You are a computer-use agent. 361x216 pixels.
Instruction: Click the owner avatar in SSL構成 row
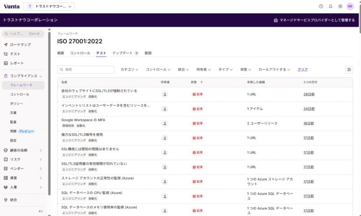point(165,153)
